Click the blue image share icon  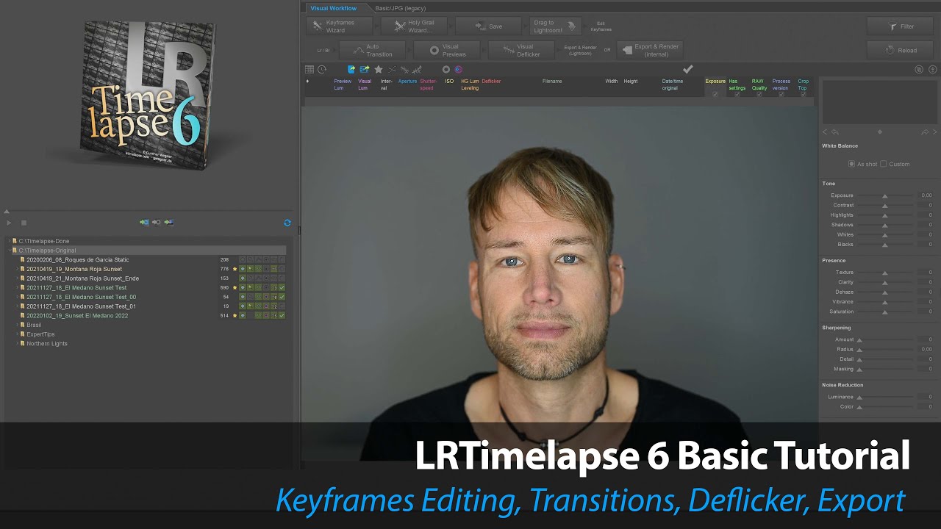pyautogui.click(x=365, y=70)
